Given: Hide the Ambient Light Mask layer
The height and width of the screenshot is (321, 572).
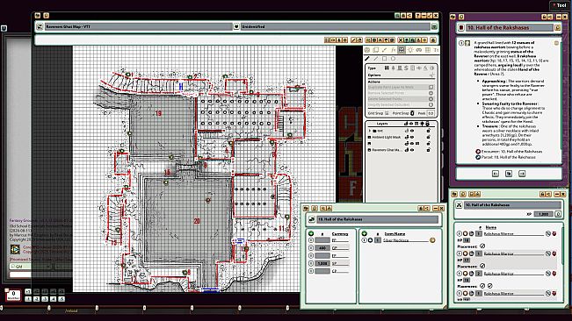Looking at the screenshot, I should pos(412,137).
